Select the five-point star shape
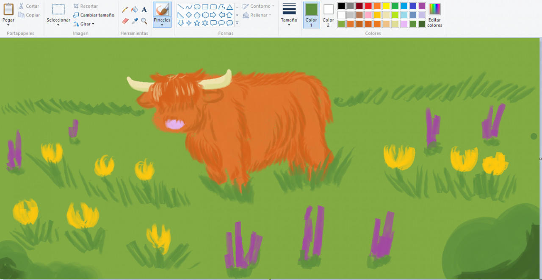542x280 pixels. click(197, 23)
